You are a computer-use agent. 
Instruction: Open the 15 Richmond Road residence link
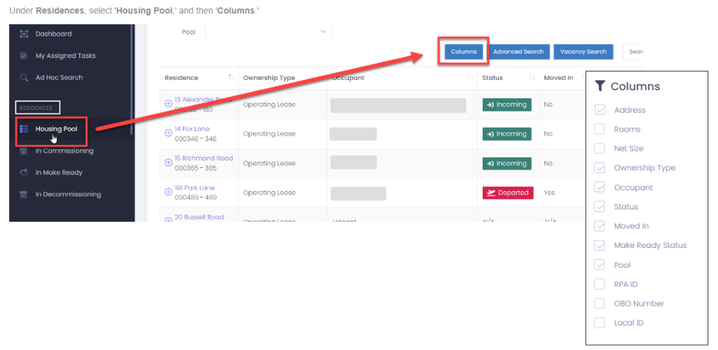point(204,158)
